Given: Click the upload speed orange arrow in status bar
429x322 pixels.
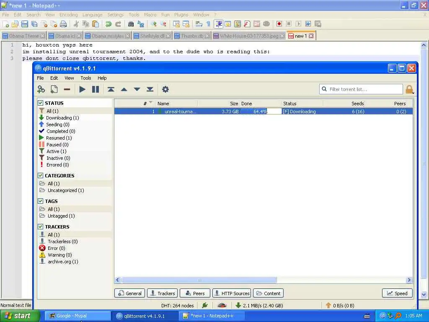Looking at the screenshot, I should pos(328,305).
